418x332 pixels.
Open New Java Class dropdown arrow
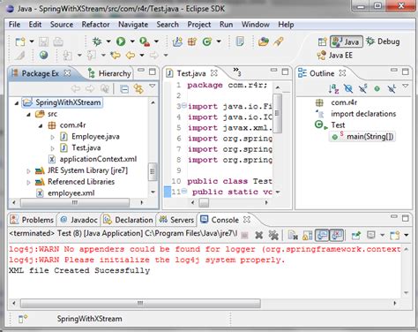pyautogui.click(x=219, y=41)
